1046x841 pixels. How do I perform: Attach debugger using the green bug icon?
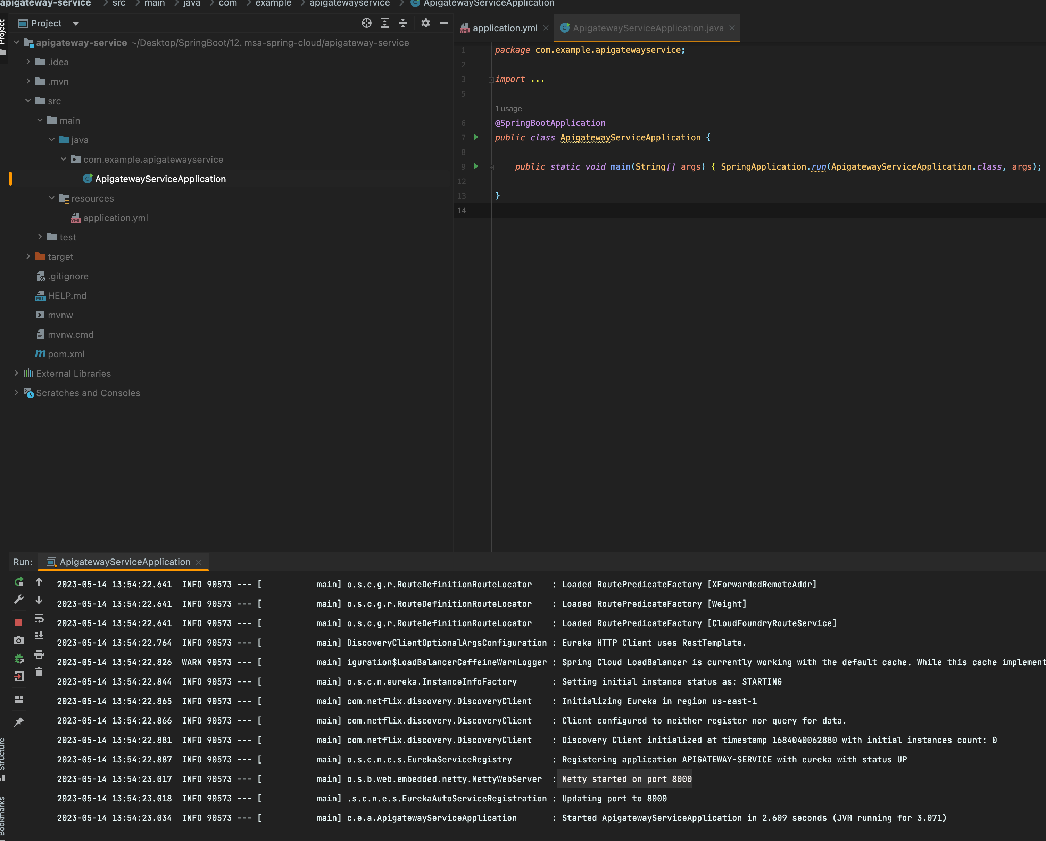pyautogui.click(x=19, y=659)
